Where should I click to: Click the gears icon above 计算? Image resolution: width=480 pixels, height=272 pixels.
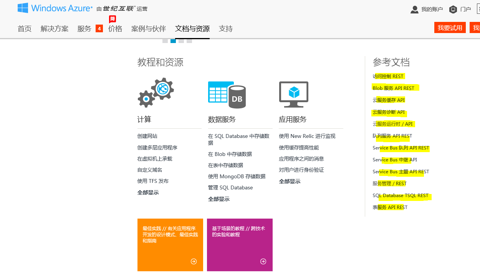(156, 93)
